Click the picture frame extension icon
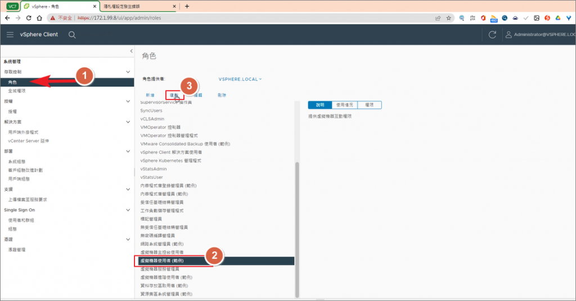This screenshot has height=301, width=576. (537, 17)
